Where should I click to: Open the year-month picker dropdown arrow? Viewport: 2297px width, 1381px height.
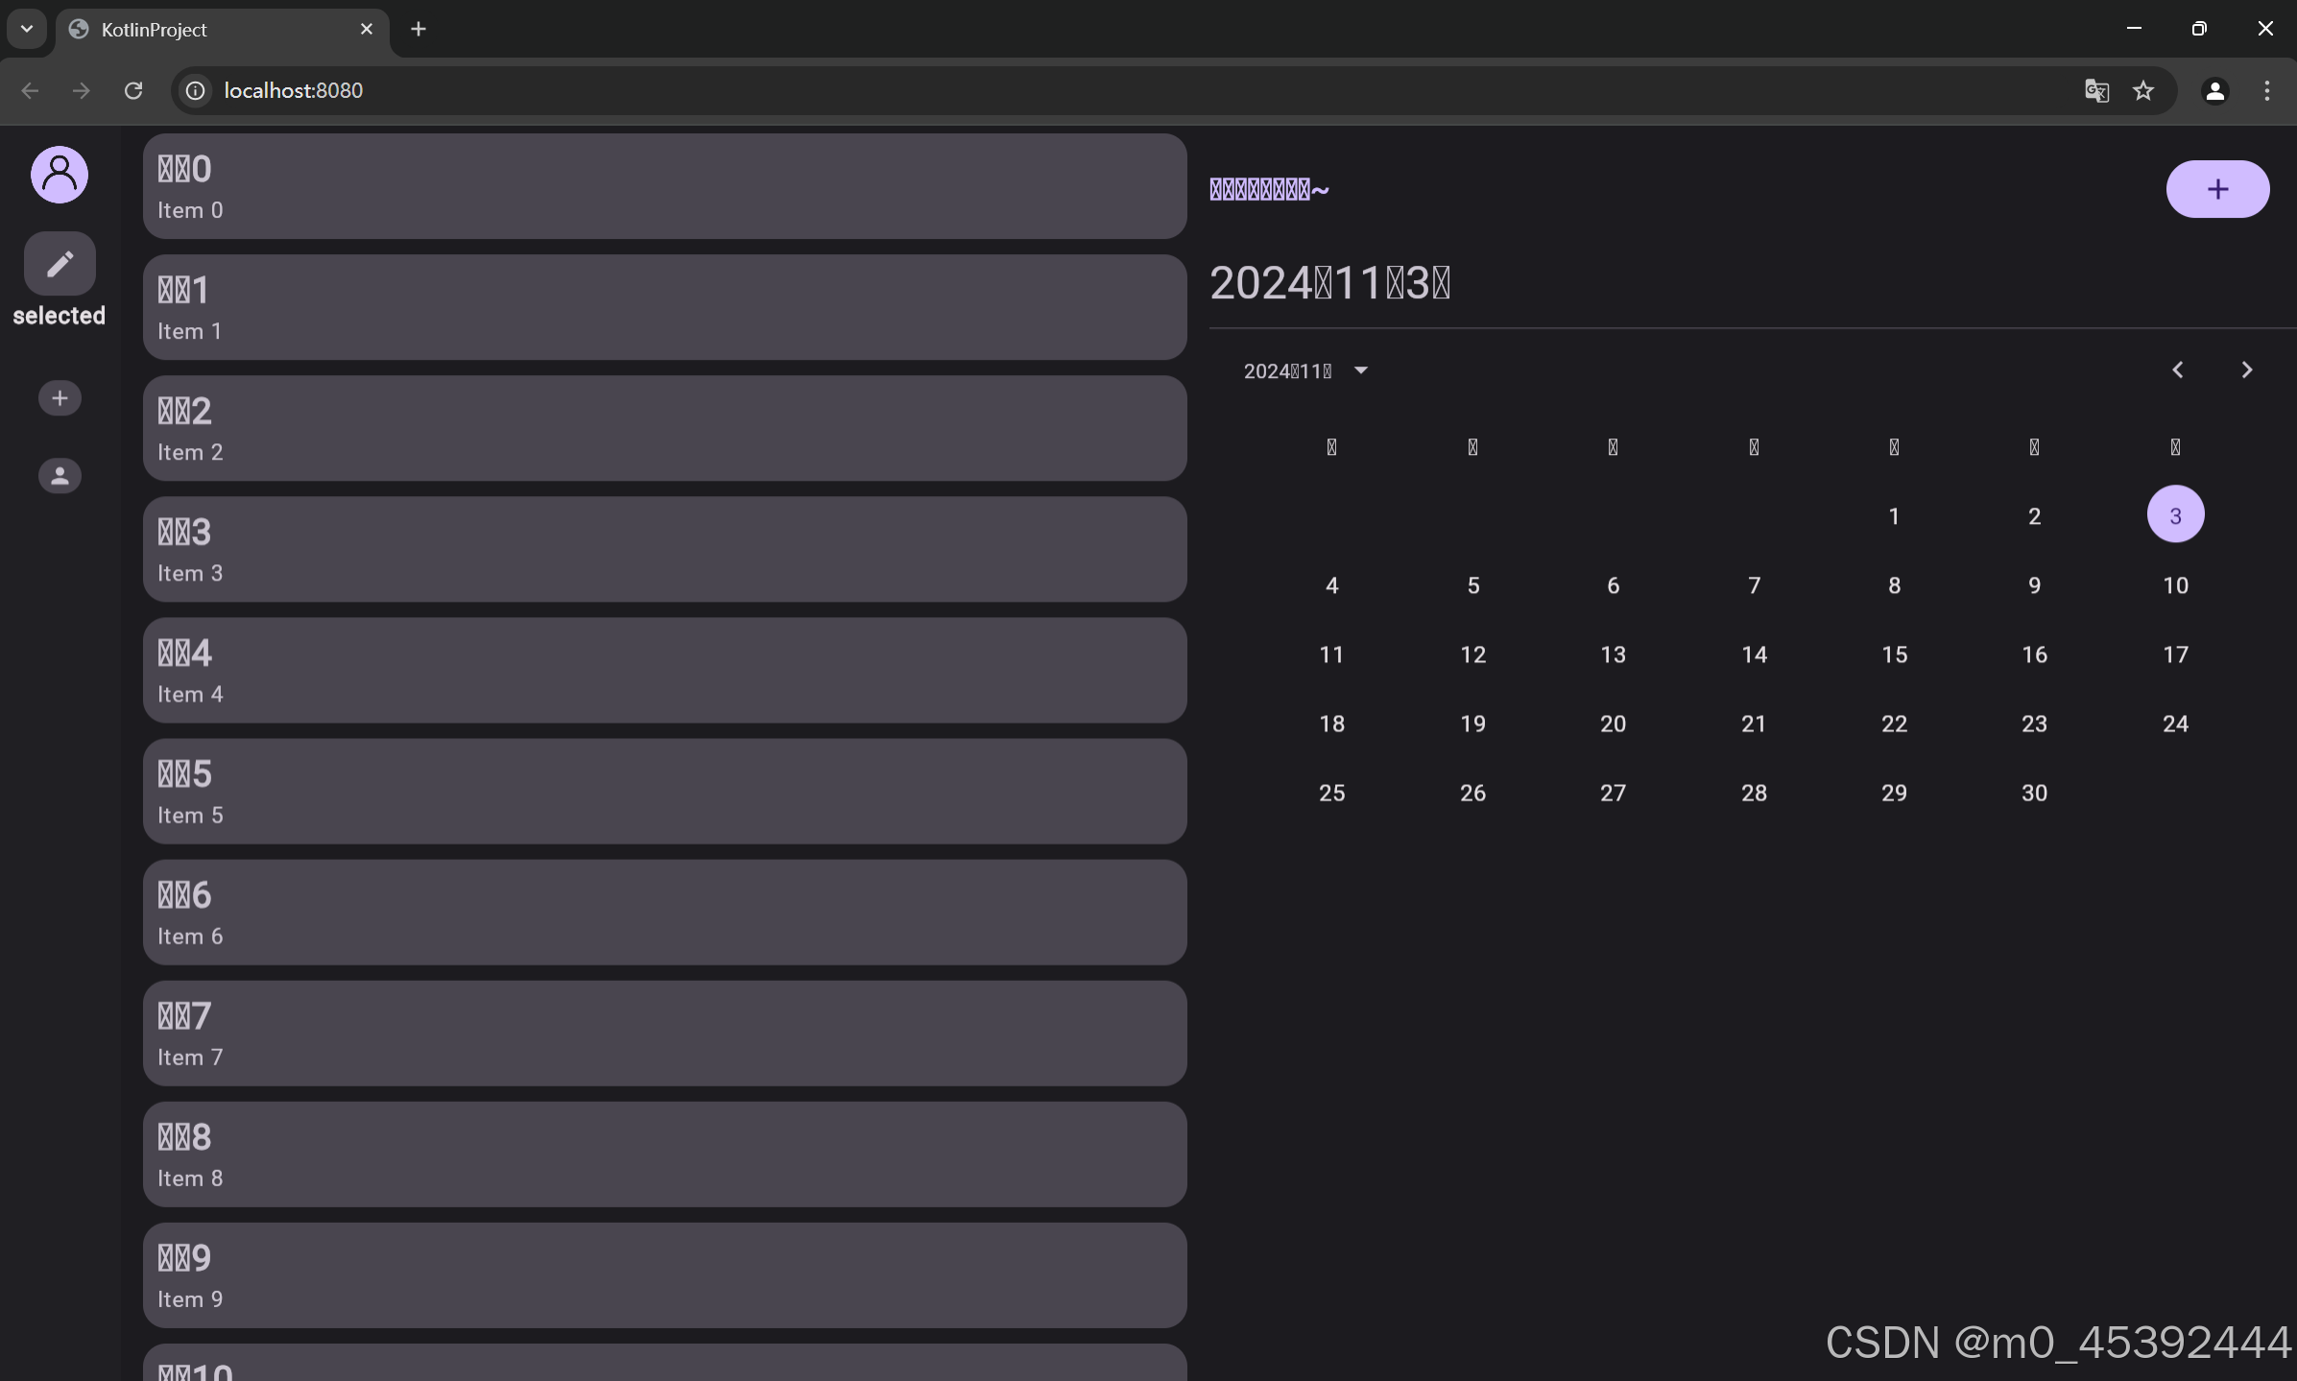(1360, 370)
